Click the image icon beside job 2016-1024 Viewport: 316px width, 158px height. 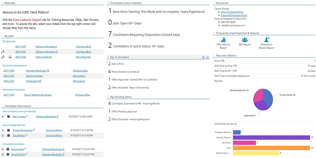(10, 57)
